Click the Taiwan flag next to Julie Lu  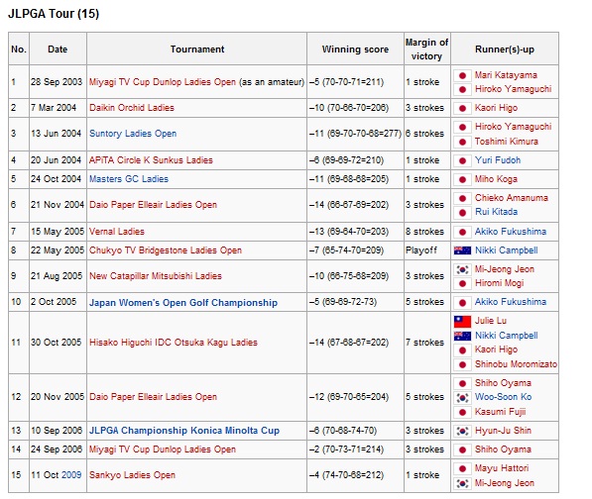coord(462,321)
